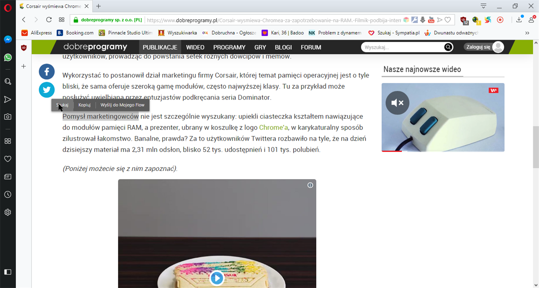
Task: Click the address bar URL field
Action: point(274,20)
